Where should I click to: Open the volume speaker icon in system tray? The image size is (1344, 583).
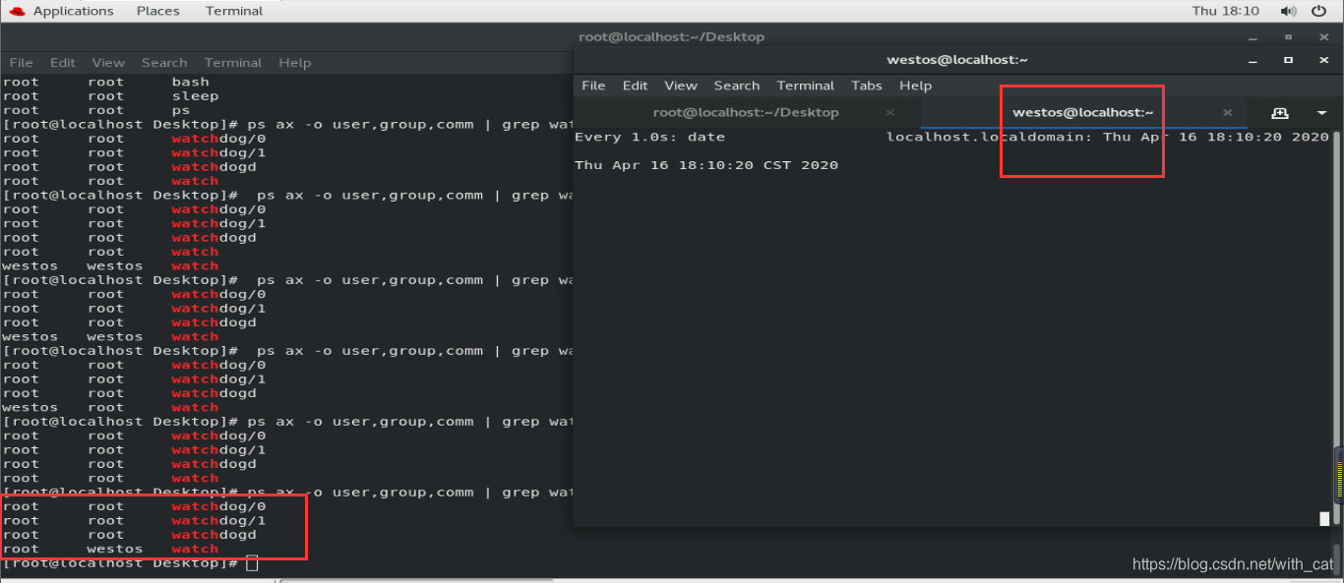click(1289, 11)
